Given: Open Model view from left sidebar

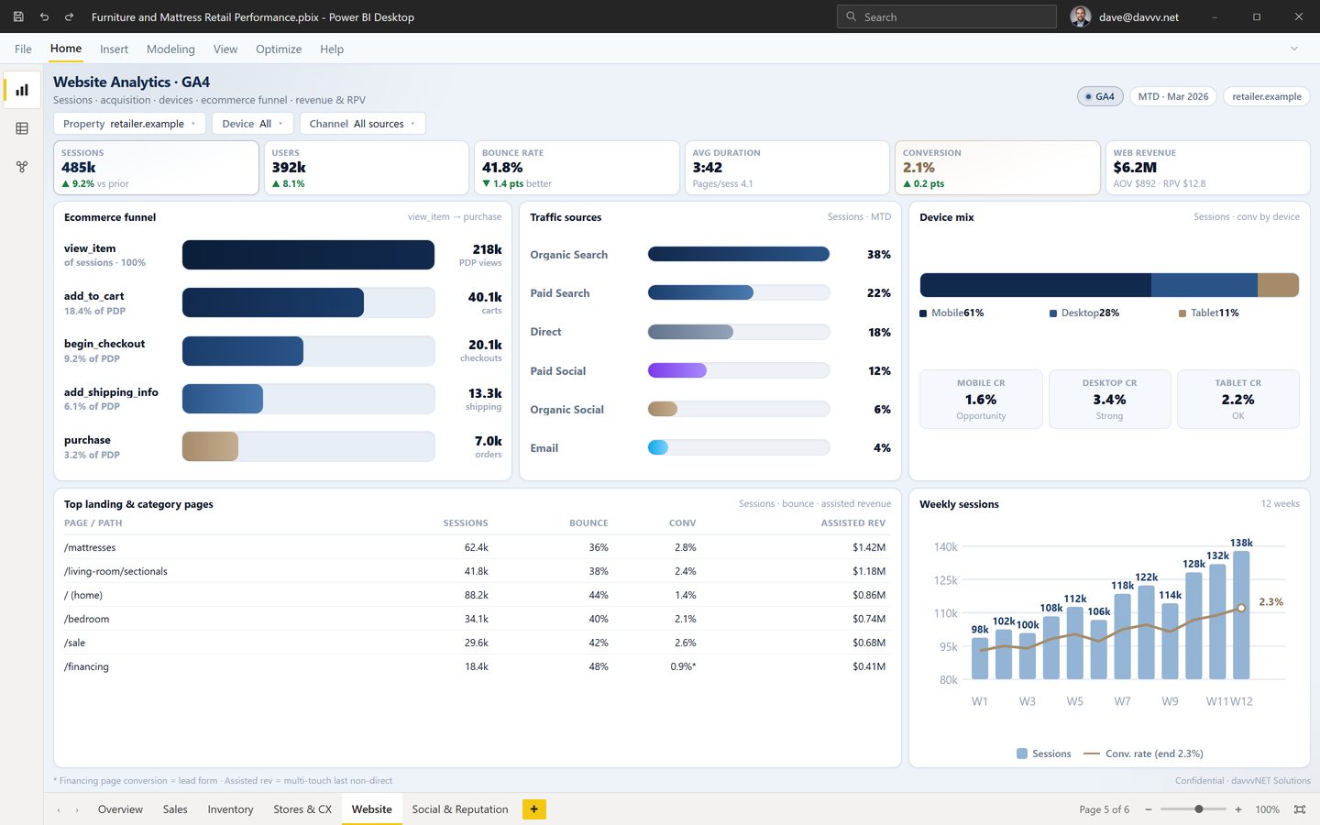Looking at the screenshot, I should (22, 167).
